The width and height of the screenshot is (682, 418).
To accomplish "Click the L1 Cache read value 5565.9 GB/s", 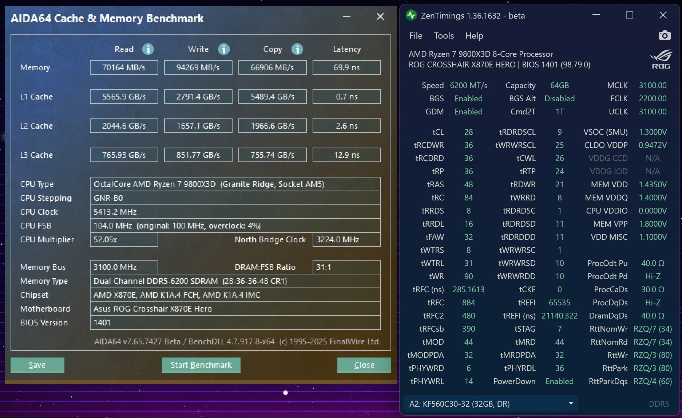I will click(124, 97).
